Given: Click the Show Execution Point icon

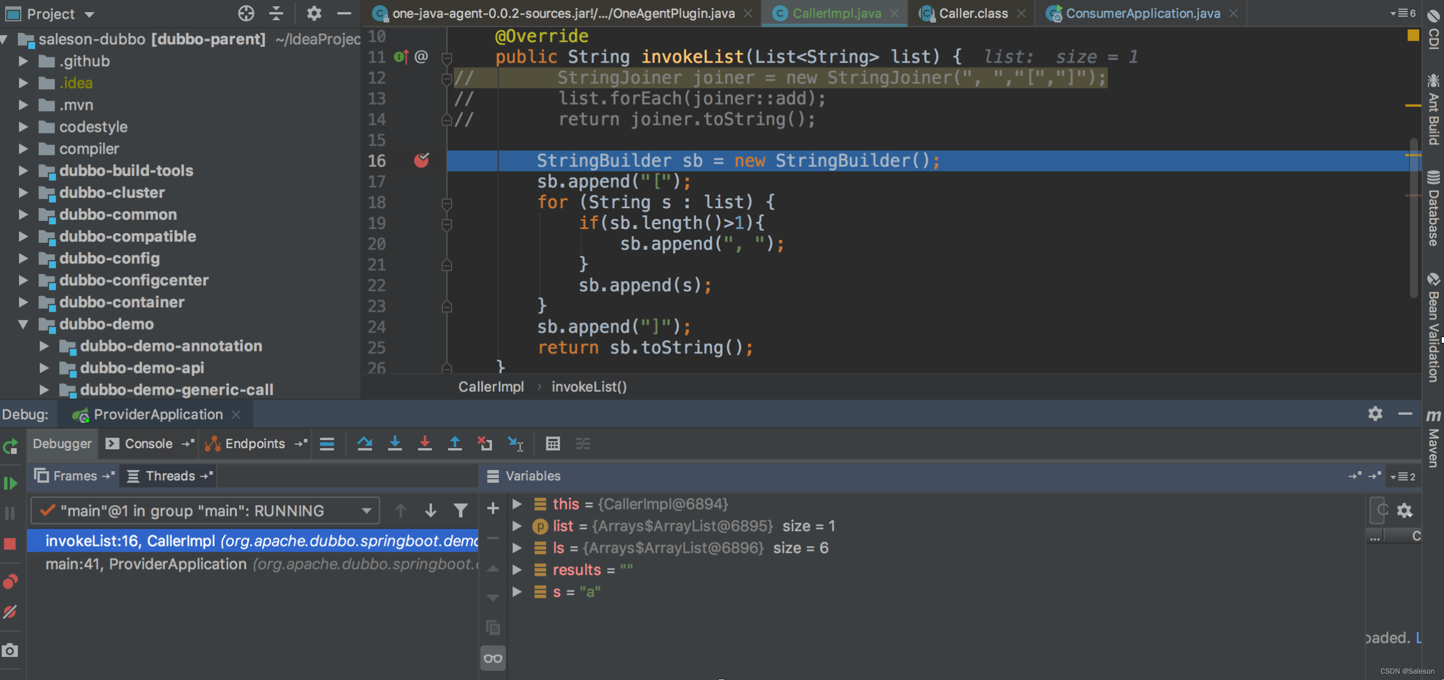Looking at the screenshot, I should click(x=327, y=444).
